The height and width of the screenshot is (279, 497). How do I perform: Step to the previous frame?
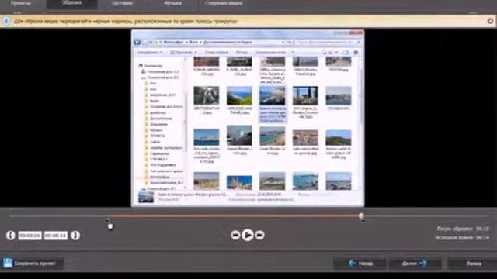point(235,235)
